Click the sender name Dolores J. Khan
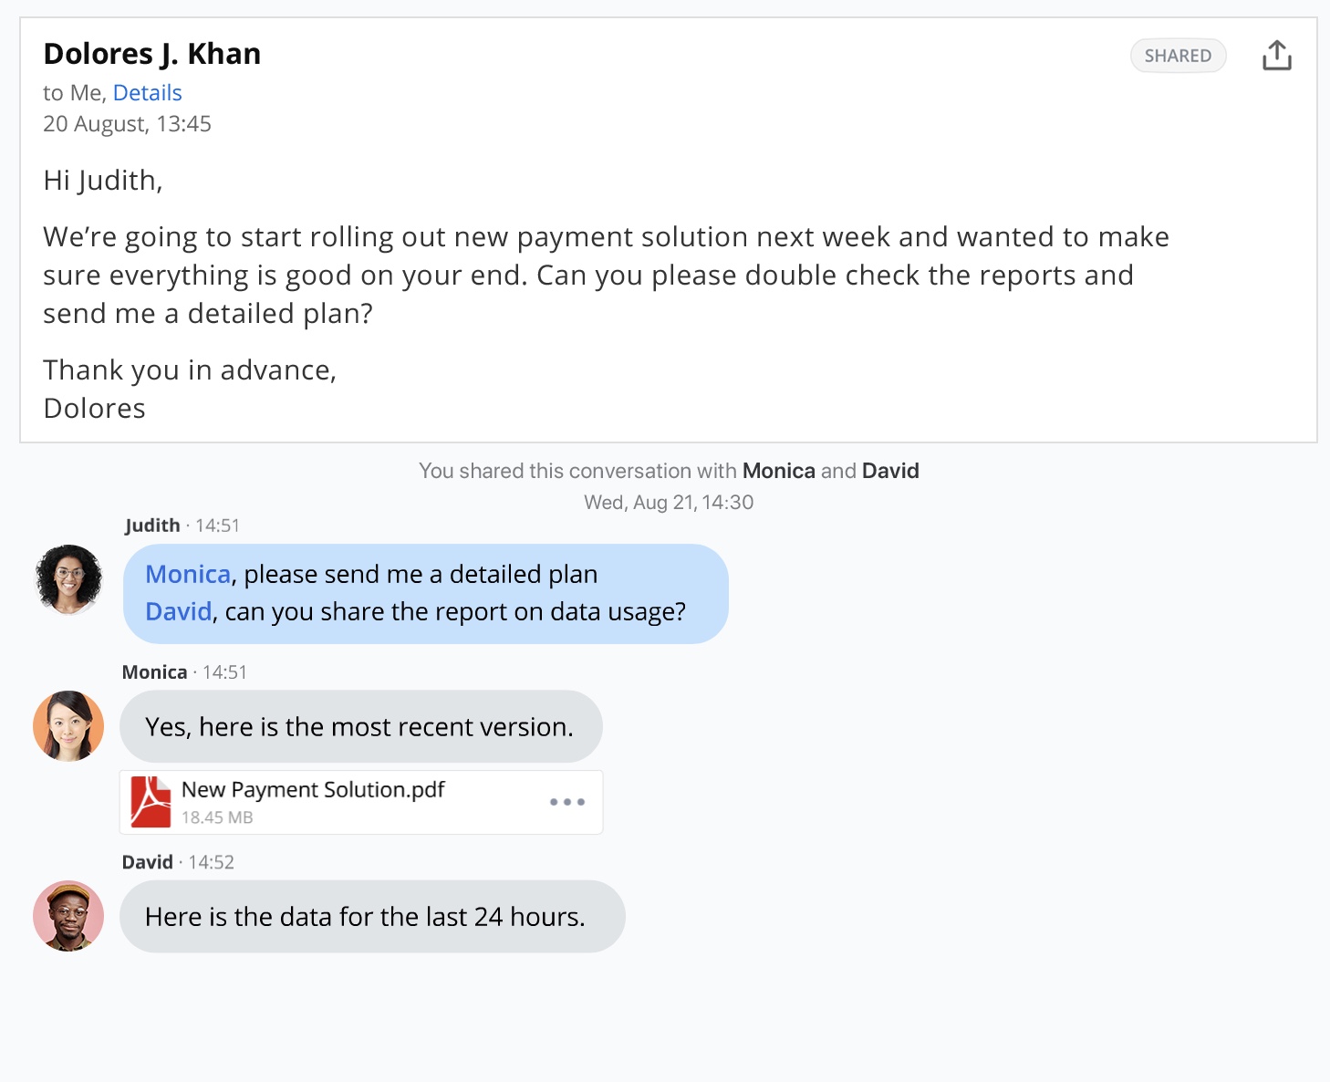The width and height of the screenshot is (1330, 1082). point(152,54)
